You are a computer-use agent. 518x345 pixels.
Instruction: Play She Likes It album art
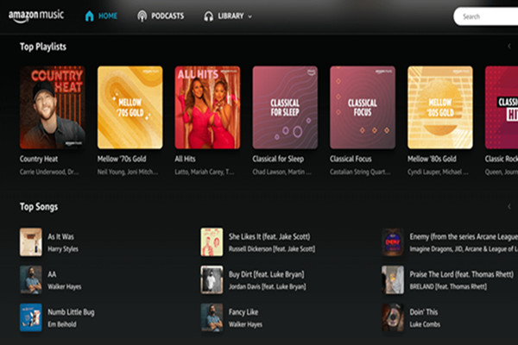pyautogui.click(x=212, y=242)
